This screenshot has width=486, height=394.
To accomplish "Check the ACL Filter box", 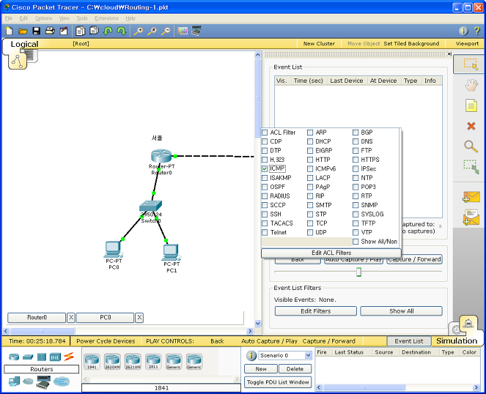I will coord(265,133).
